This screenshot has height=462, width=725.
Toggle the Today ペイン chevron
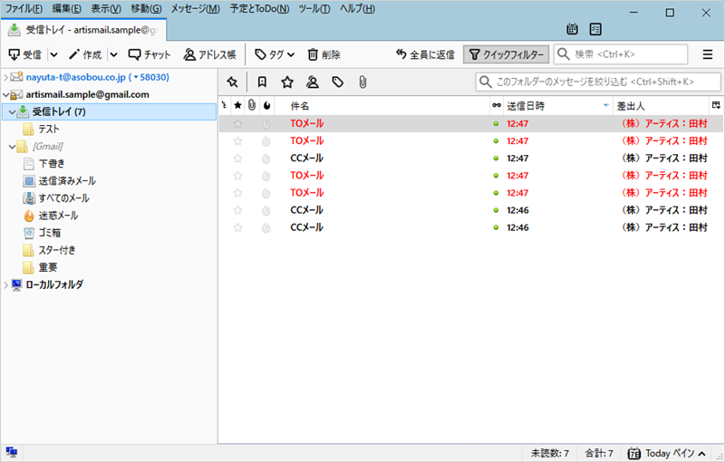(x=702, y=453)
